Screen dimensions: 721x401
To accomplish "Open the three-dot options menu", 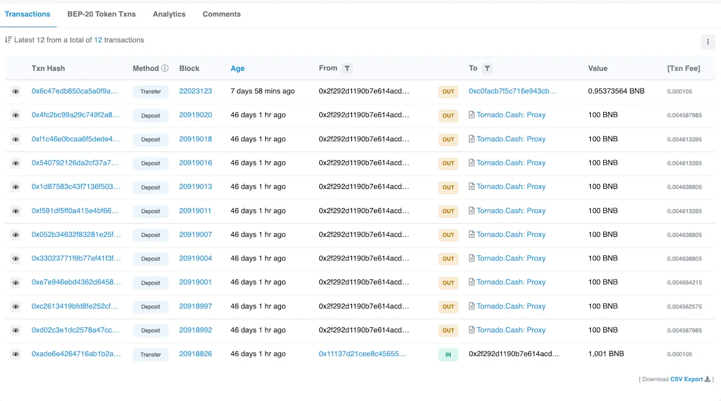I will pyautogui.click(x=707, y=42).
